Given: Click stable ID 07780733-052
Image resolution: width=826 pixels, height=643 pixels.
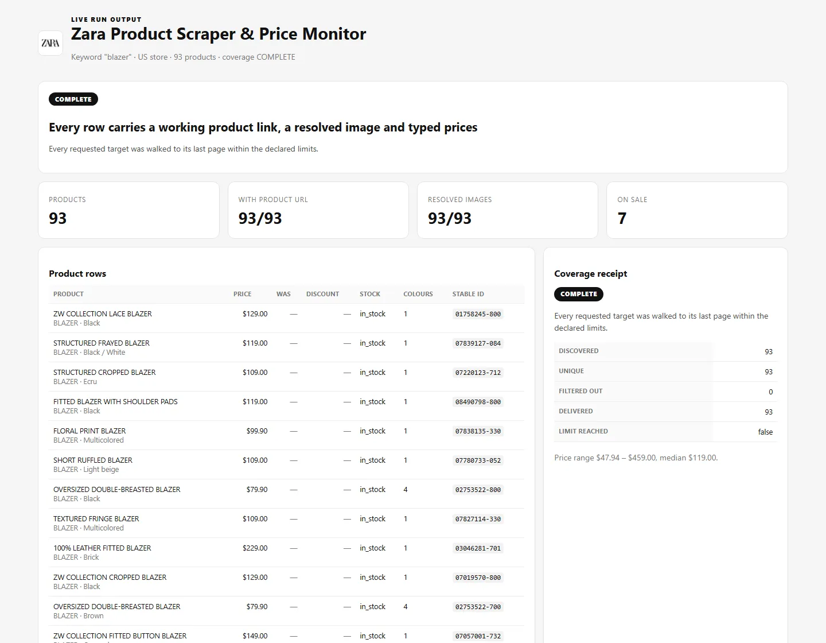Looking at the screenshot, I should [x=478, y=460].
